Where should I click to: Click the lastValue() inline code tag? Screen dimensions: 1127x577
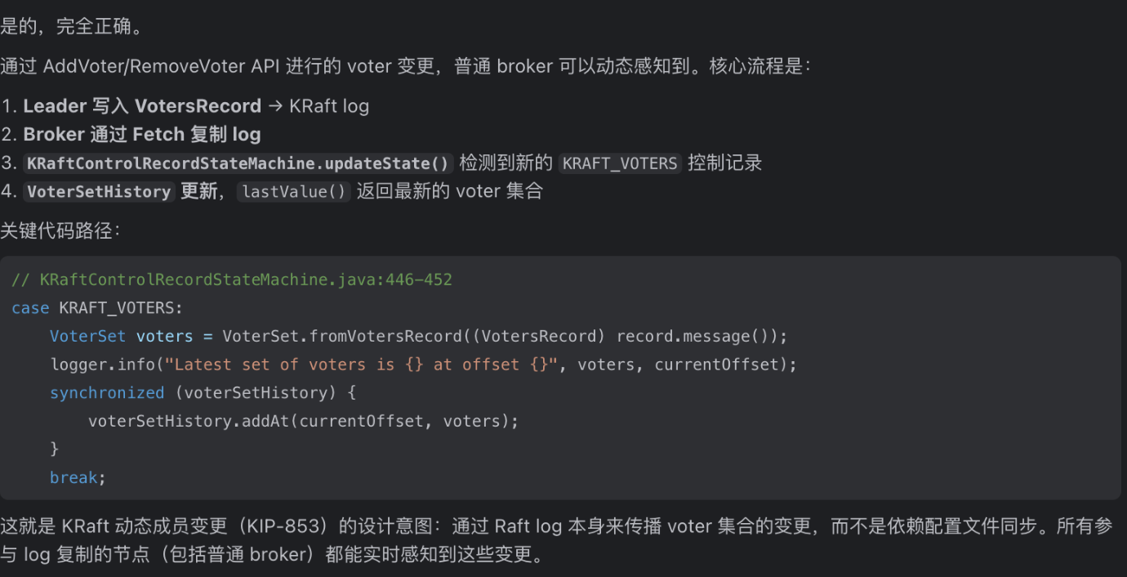295,192
